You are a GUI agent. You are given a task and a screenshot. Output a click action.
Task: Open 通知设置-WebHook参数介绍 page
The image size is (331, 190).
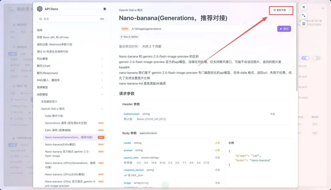click(55, 44)
